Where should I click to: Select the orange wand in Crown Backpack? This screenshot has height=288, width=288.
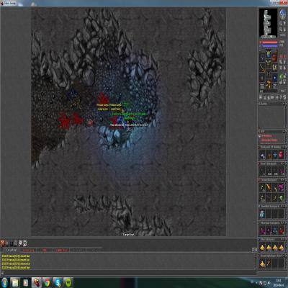269,186
